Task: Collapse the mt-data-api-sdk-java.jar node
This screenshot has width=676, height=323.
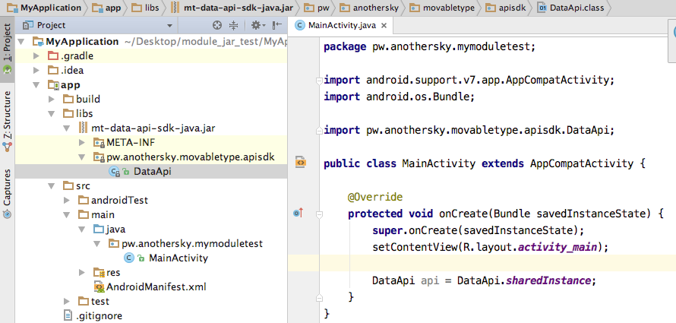Action: tap(67, 128)
